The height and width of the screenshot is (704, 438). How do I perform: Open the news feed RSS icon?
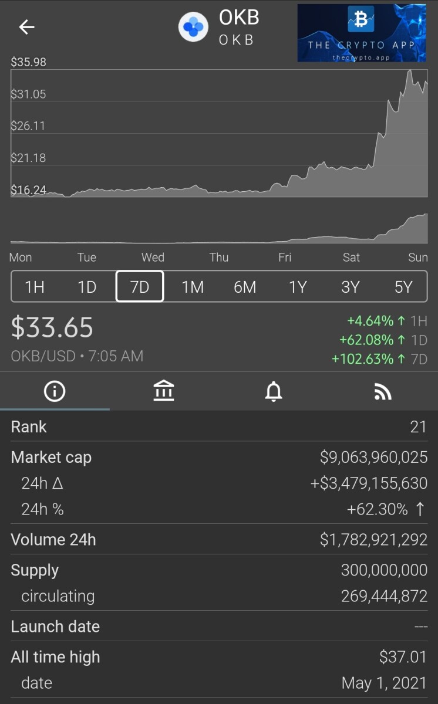383,391
